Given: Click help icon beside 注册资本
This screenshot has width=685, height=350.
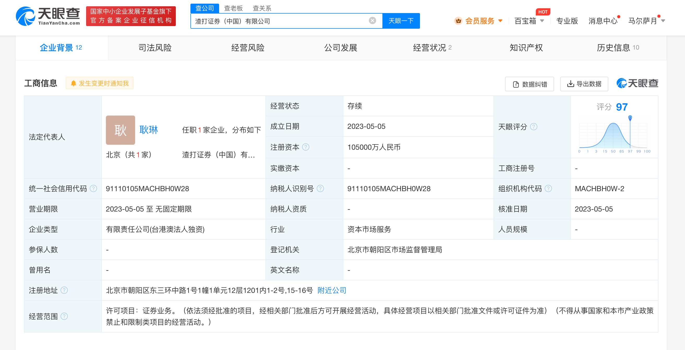Looking at the screenshot, I should coord(305,147).
